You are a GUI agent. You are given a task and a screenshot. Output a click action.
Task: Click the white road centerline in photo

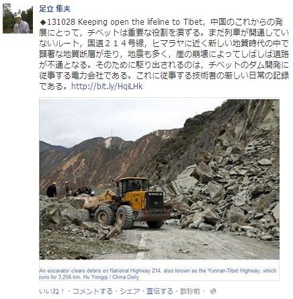[142, 246]
